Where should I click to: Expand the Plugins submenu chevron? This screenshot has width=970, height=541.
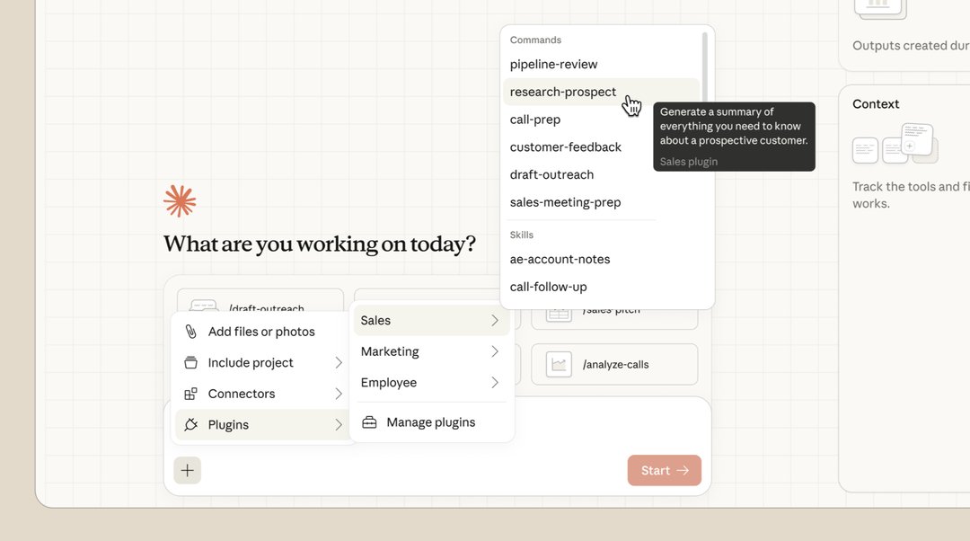pos(339,425)
